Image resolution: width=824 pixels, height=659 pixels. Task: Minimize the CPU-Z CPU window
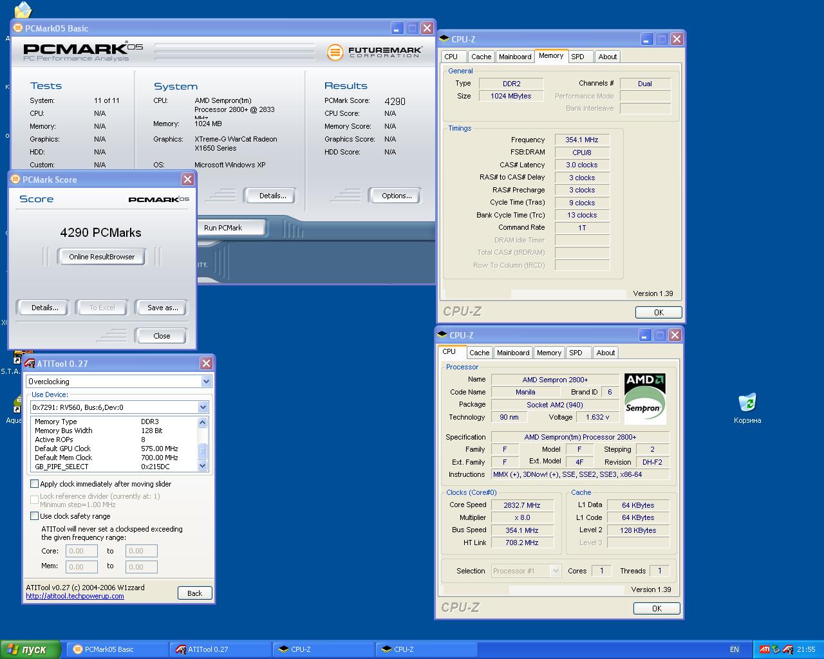click(x=645, y=335)
